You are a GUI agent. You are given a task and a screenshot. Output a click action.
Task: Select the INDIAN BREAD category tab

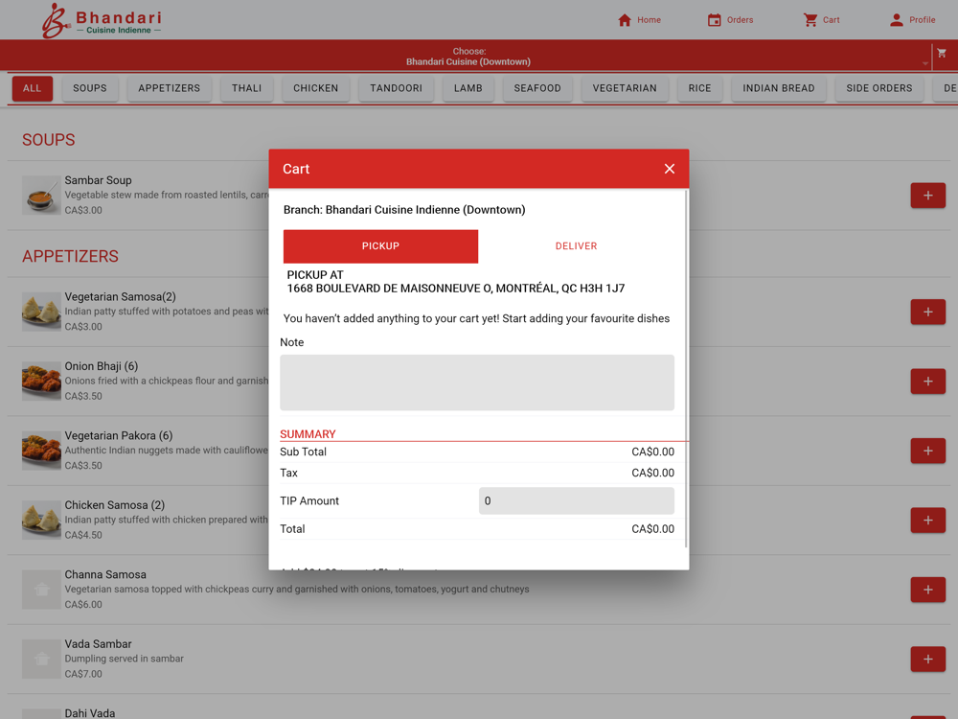pyautogui.click(x=778, y=88)
